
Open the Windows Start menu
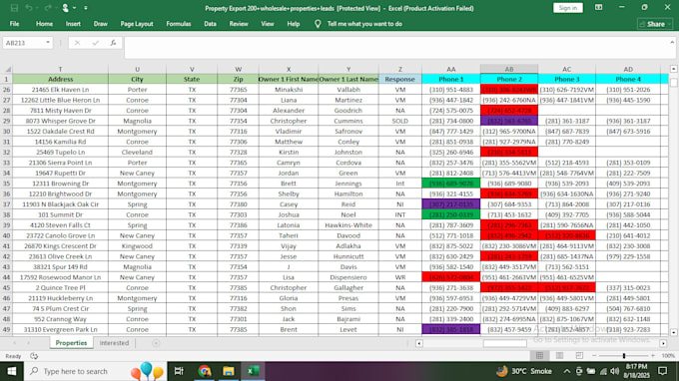[x=12, y=371]
